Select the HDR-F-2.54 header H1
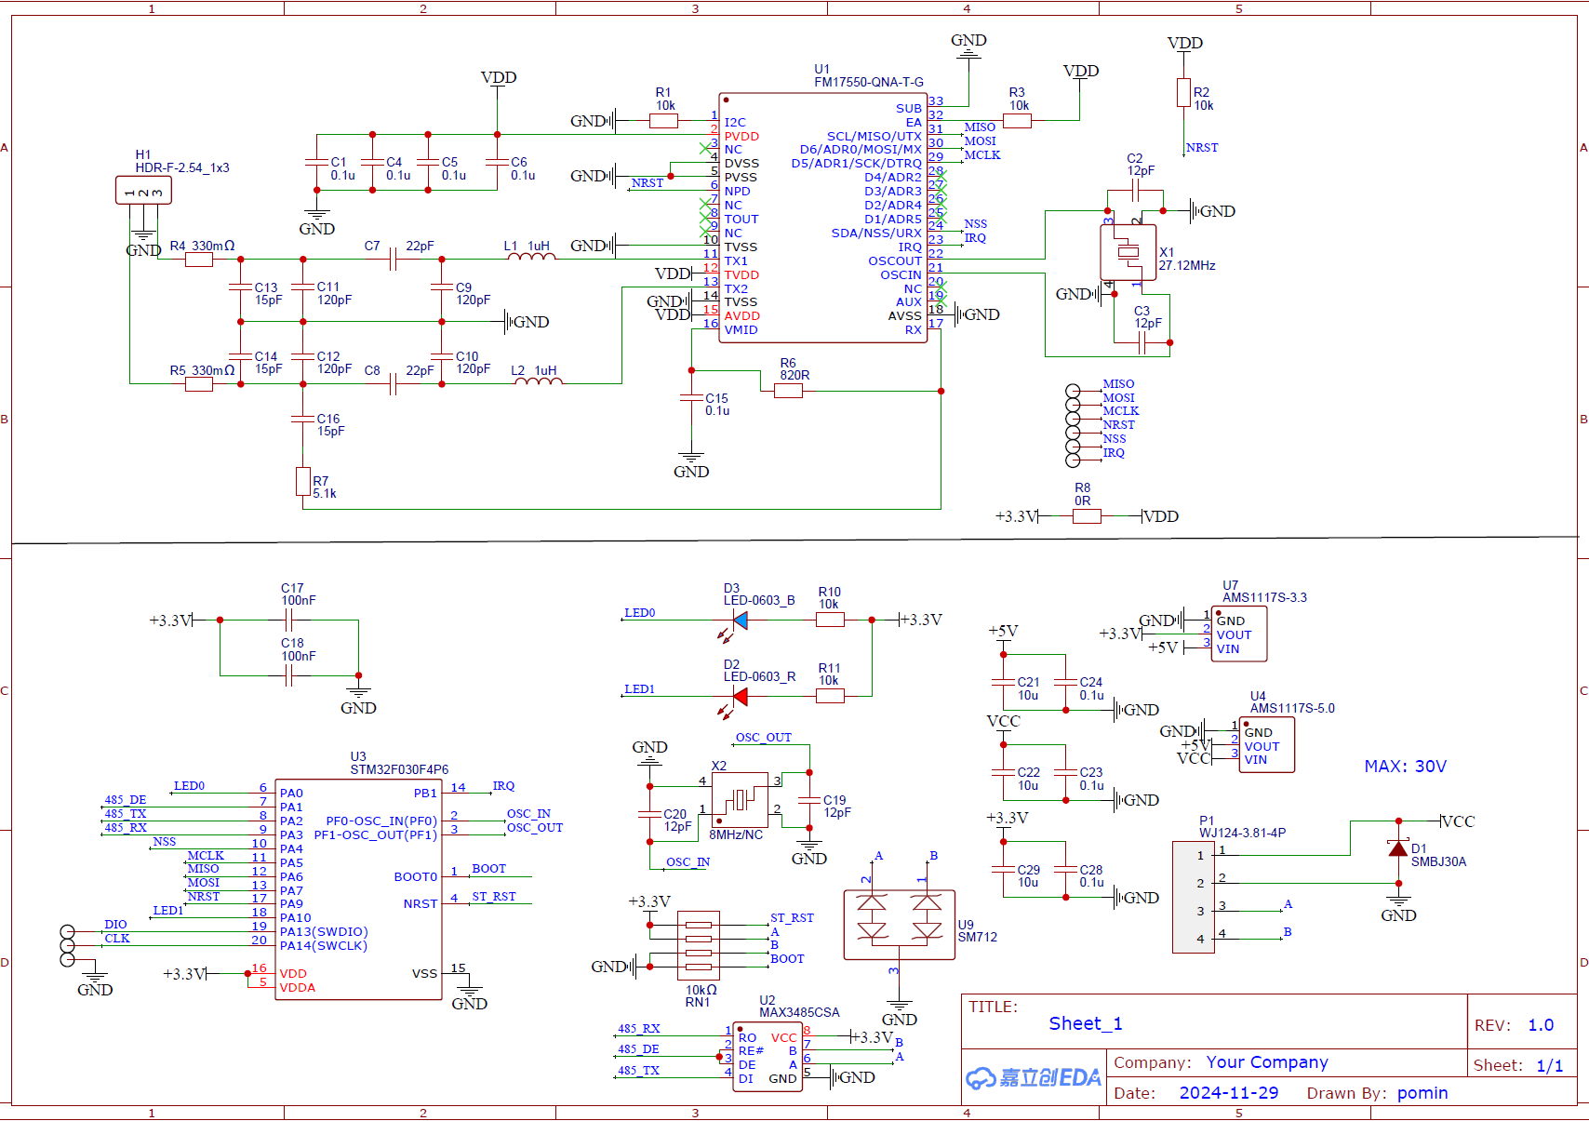This screenshot has width=1589, height=1121. [x=144, y=190]
